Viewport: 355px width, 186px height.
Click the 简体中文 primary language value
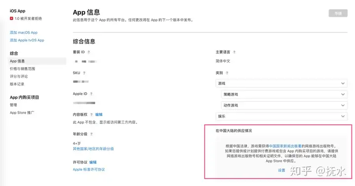tap(223, 61)
